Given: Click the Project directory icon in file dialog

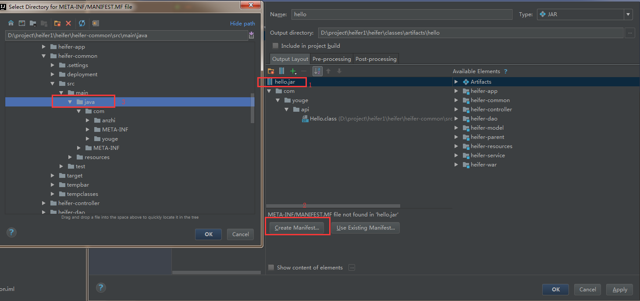Looking at the screenshot, I should 33,23.
